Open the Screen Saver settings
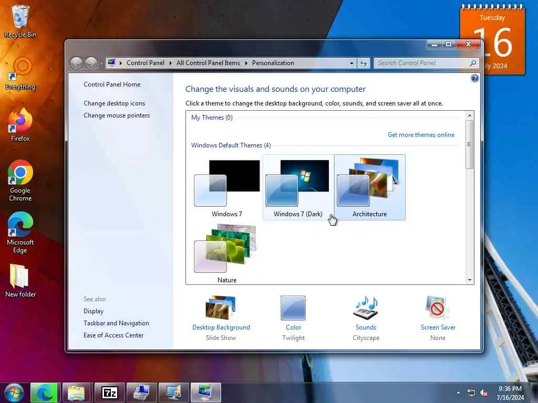The image size is (538, 403). 438,318
